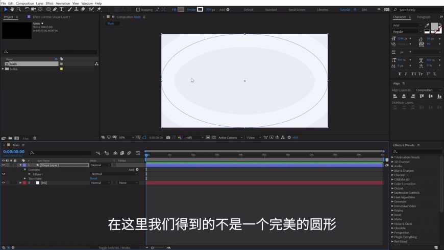Select the Roto Brush tool
This screenshot has width=444, height=250.
point(91,9)
